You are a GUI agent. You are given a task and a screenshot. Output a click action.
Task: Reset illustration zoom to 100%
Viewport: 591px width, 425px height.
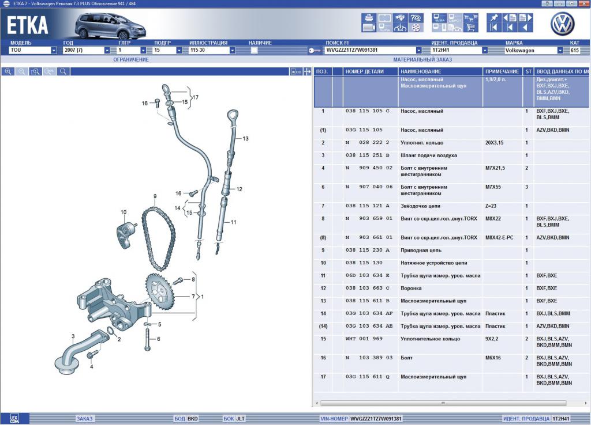coord(50,71)
